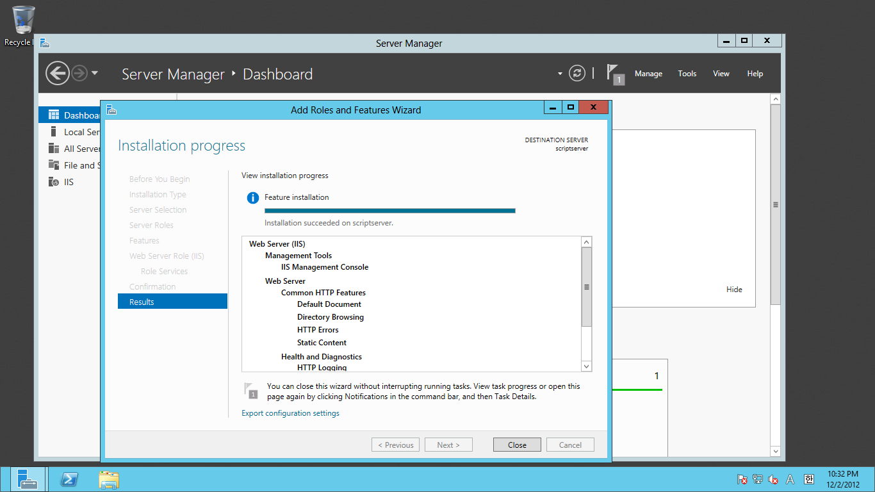Select the Results step in the wizard
The height and width of the screenshot is (492, 875).
[x=172, y=302]
